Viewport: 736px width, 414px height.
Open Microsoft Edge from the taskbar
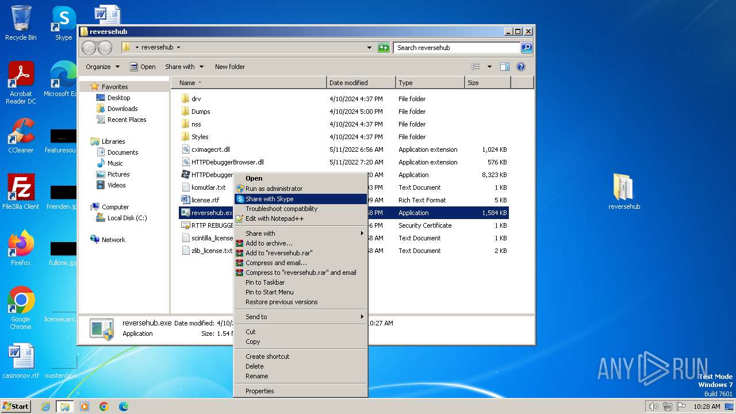tap(123, 407)
